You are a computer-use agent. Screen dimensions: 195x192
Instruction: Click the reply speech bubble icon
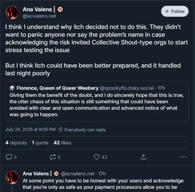[x=9, y=157]
